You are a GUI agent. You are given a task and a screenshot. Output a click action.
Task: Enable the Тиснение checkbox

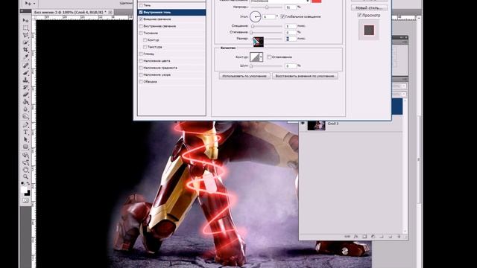(141, 33)
